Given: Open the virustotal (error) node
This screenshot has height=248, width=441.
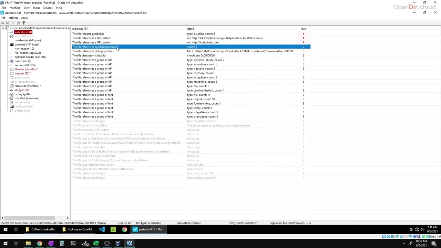Looking at the screenshot, I should 24,36.
